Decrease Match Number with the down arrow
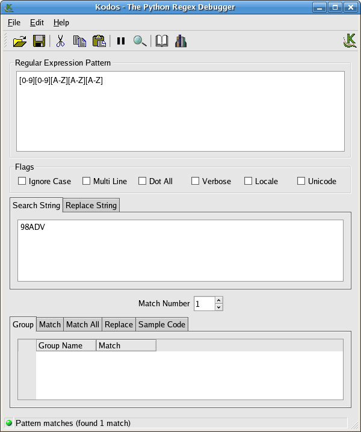Image resolution: width=361 pixels, height=432 pixels. pos(219,307)
